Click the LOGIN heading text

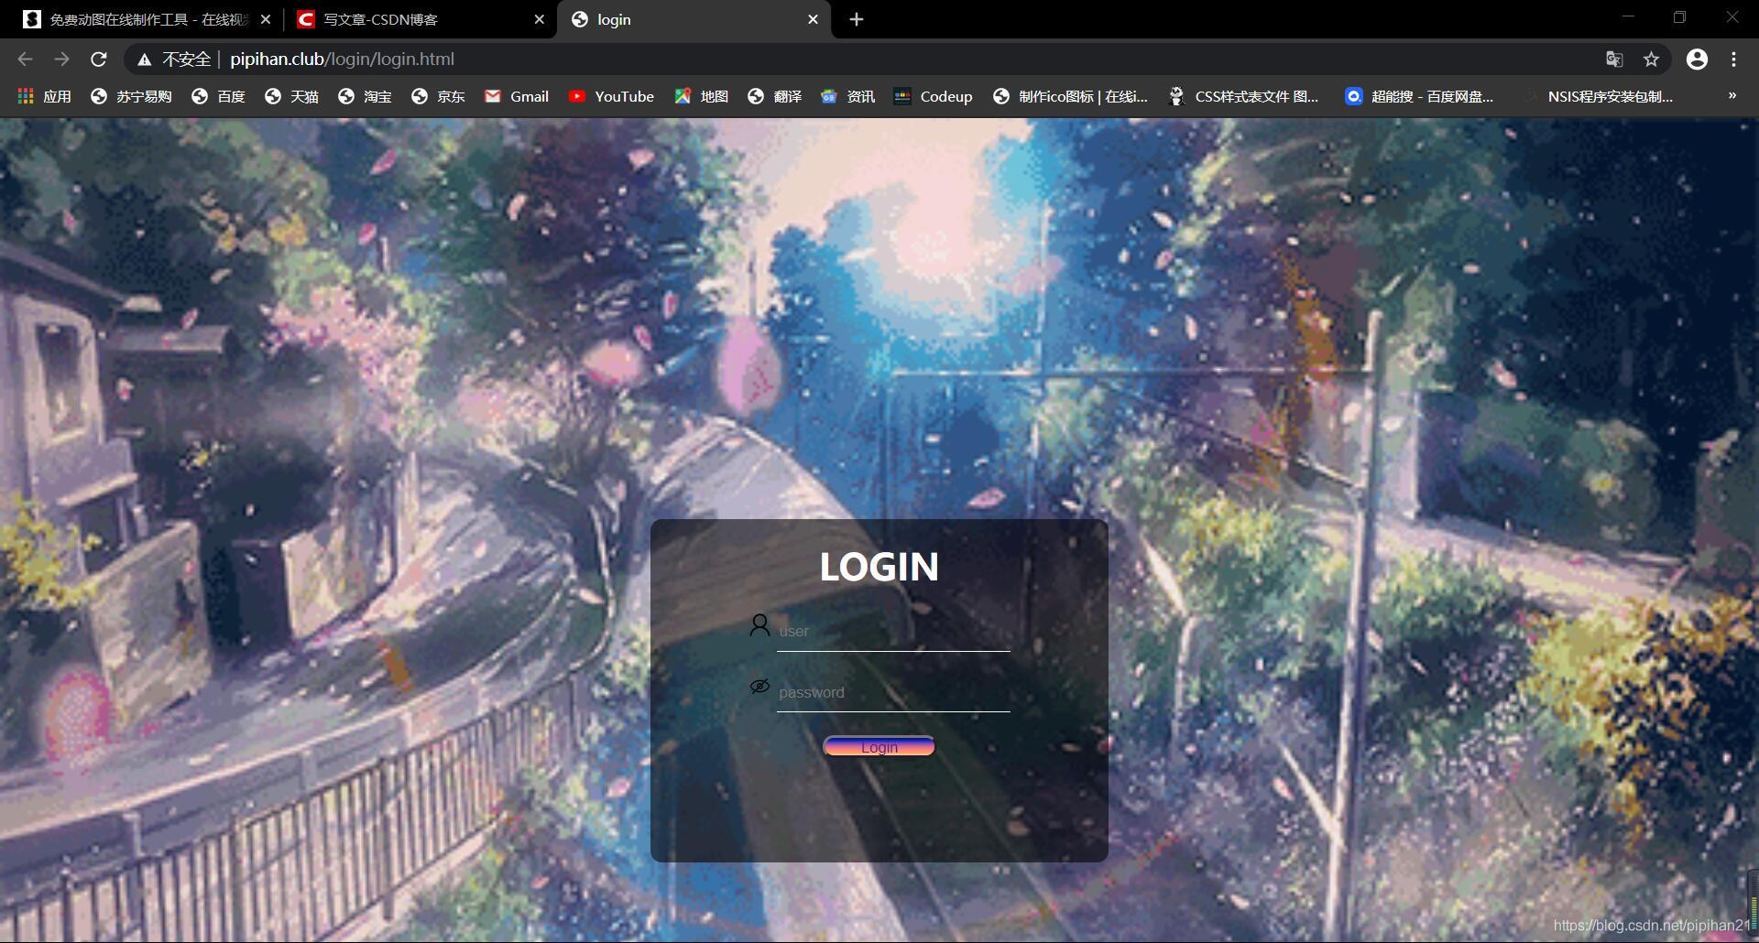coord(879,567)
